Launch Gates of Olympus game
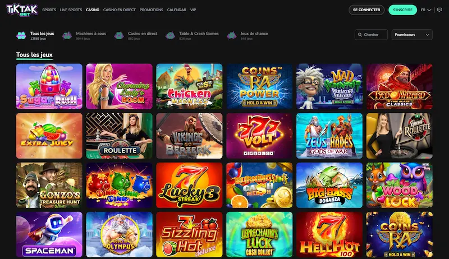Viewport: 449px width, 259px height. pyautogui.click(x=119, y=235)
